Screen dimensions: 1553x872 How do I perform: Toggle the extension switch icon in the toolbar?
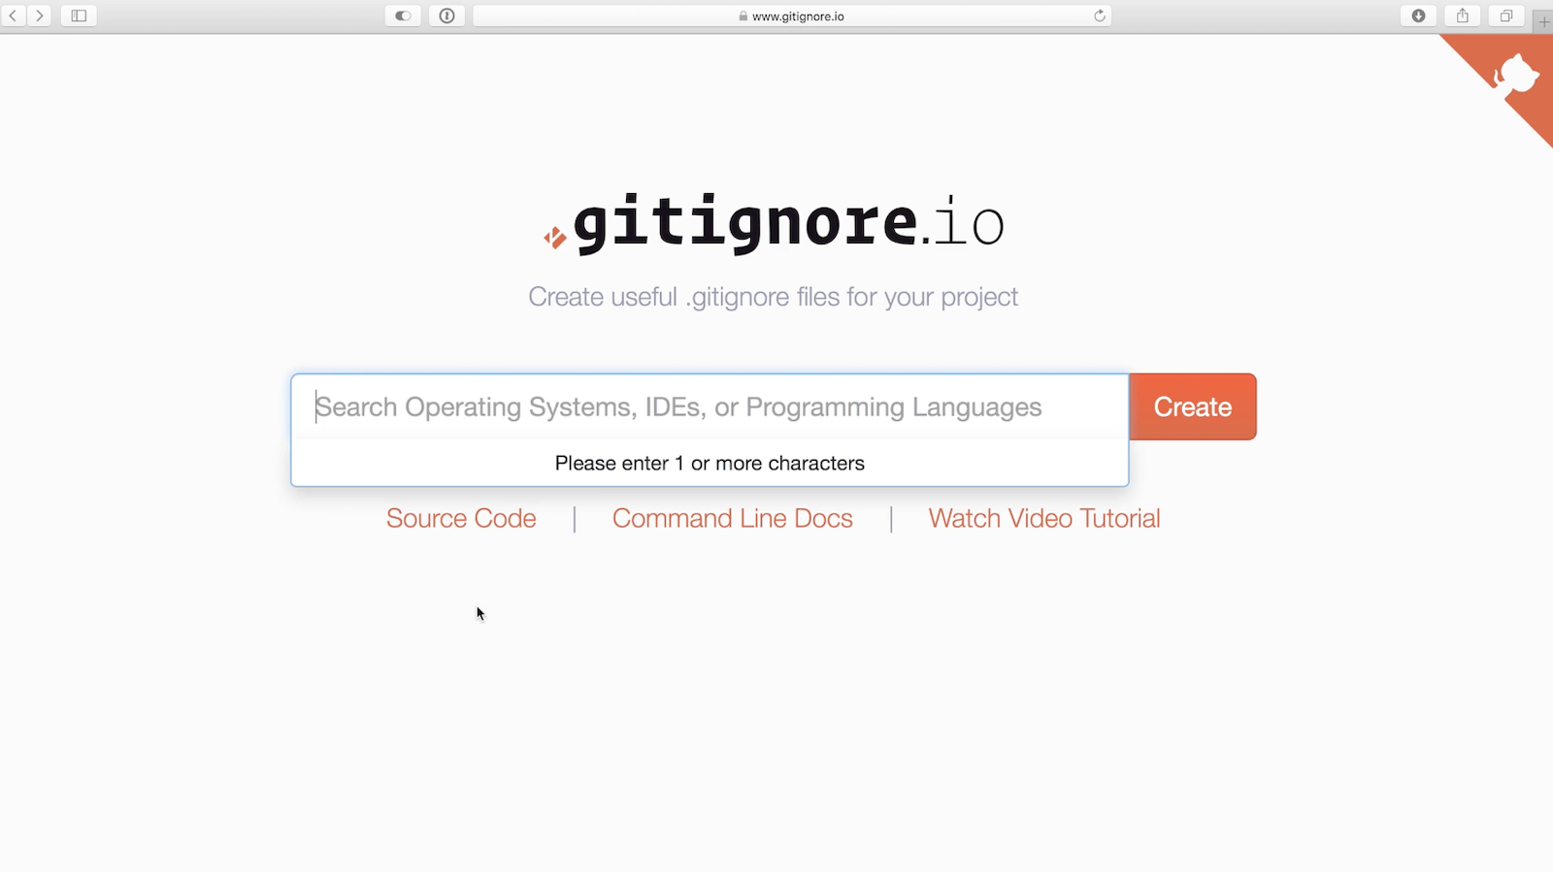(x=403, y=16)
